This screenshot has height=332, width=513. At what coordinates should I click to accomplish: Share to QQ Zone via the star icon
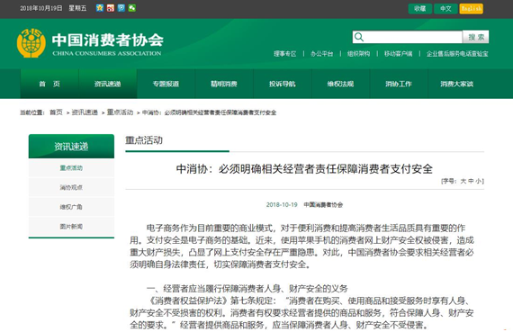point(100,8)
